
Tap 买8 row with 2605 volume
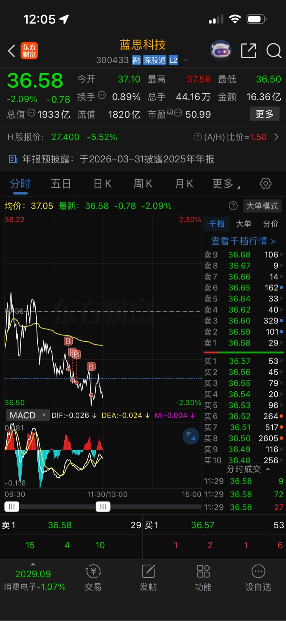coord(244,438)
